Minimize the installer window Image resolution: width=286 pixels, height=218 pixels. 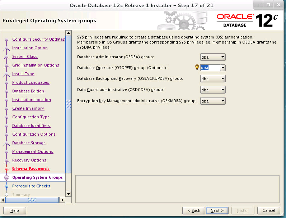point(258,5)
